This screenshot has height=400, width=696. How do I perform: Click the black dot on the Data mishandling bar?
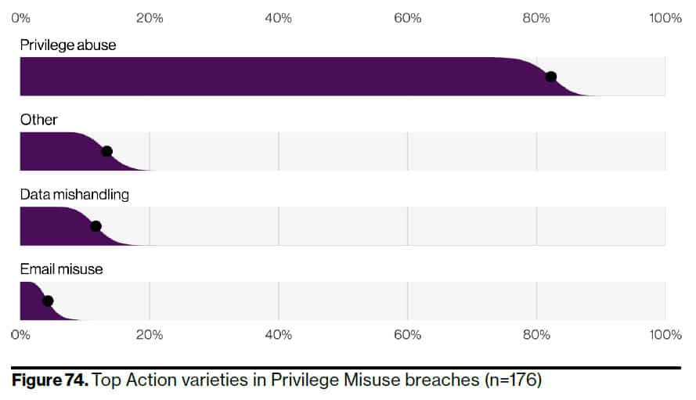[x=96, y=226]
